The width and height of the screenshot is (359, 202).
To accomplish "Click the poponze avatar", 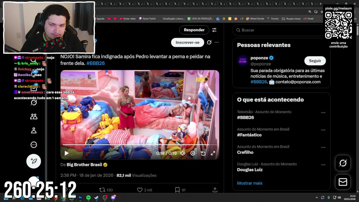I will click(x=243, y=61).
